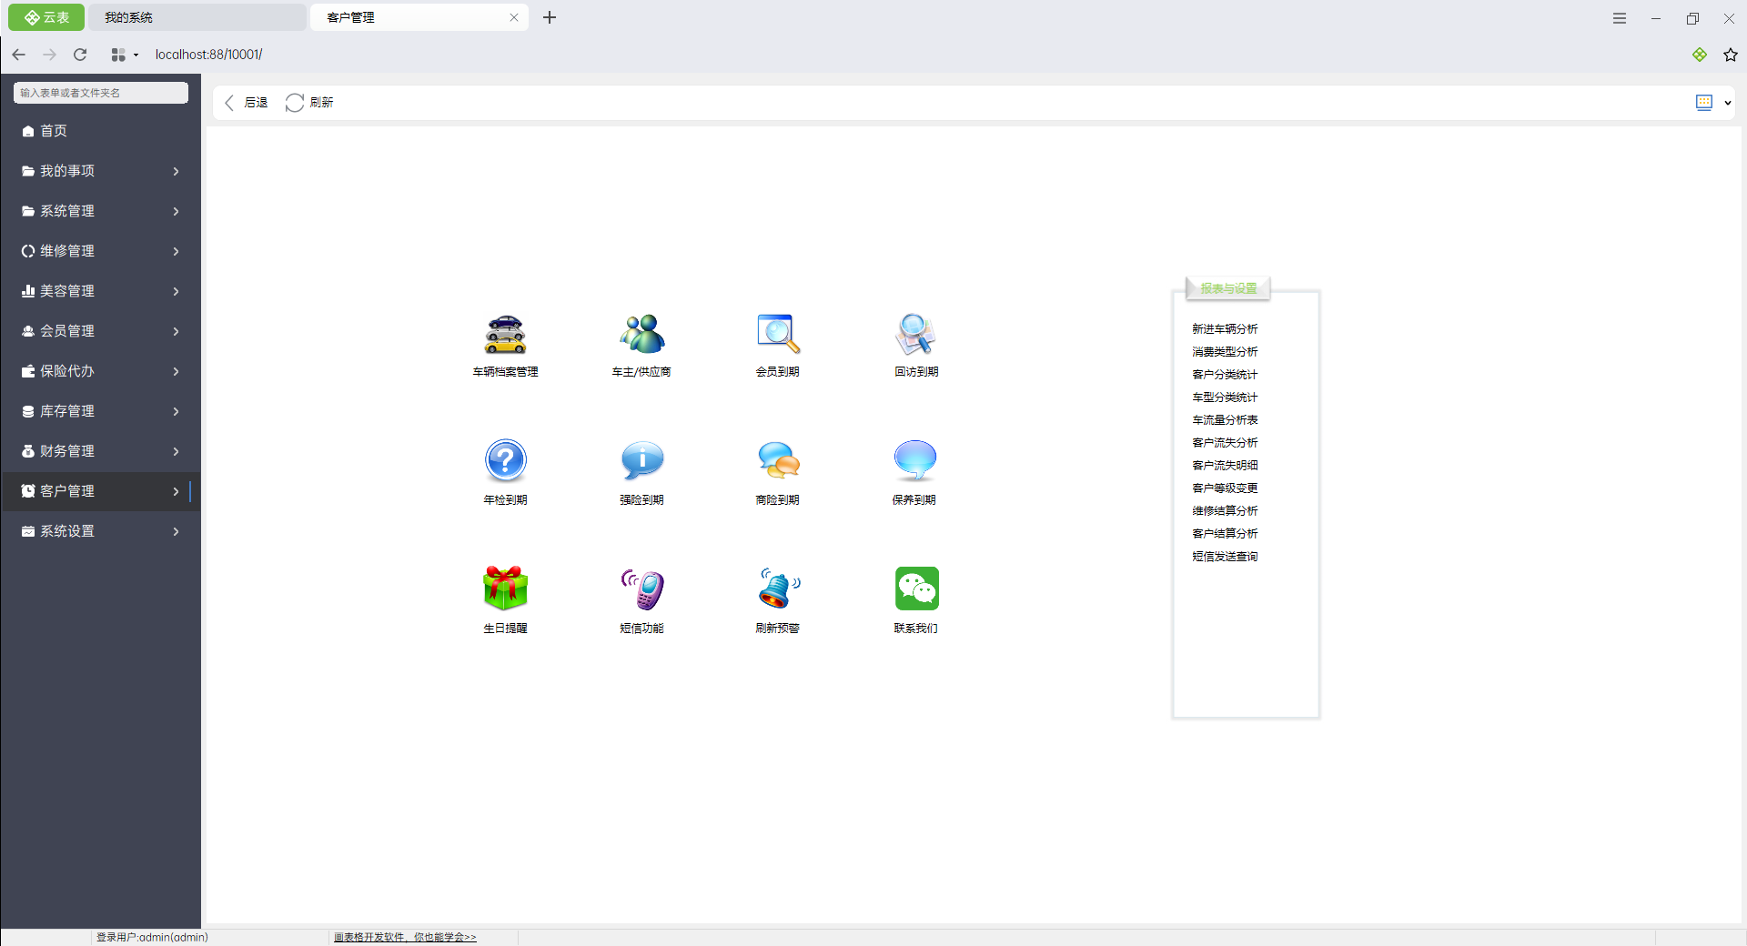
Task: Expand the 维修管理 sidebar menu
Action: pos(100,251)
